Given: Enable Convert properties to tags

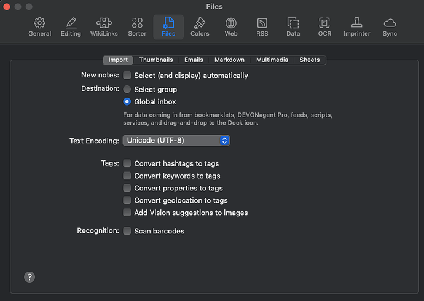Looking at the screenshot, I should (x=127, y=188).
